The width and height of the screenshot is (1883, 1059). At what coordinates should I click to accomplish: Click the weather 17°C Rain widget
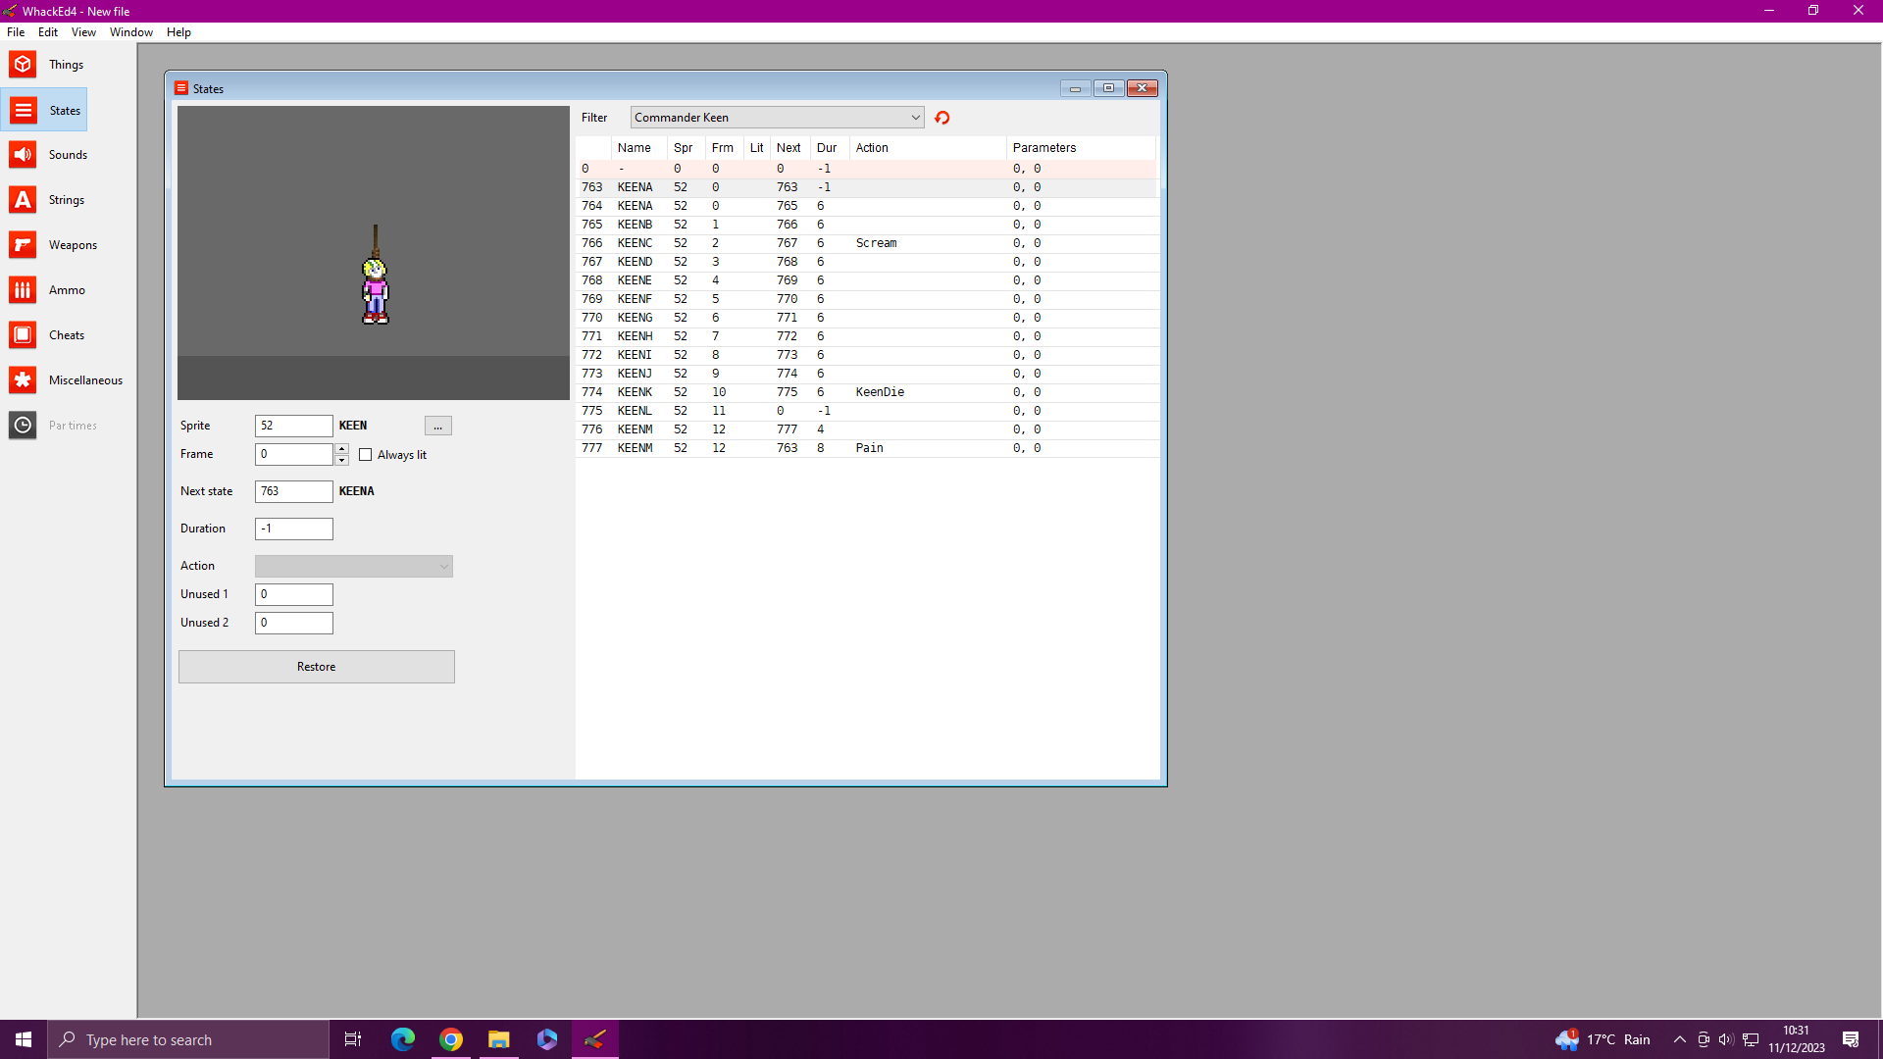click(x=1604, y=1039)
